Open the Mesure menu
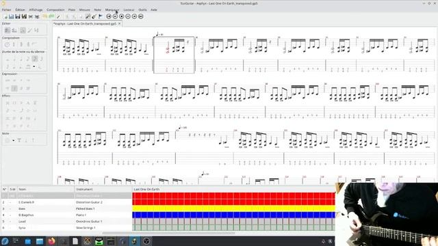Screen dimensions: 438x246 pyautogui.click(x=84, y=10)
